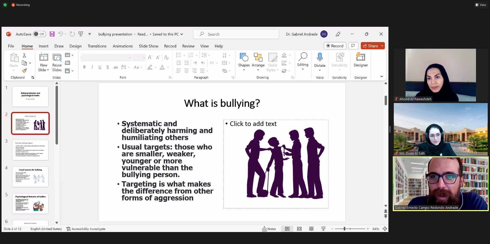Image resolution: width=490 pixels, height=244 pixels.
Task: Click Accessibility: Investigate in status bar
Action: click(x=86, y=229)
